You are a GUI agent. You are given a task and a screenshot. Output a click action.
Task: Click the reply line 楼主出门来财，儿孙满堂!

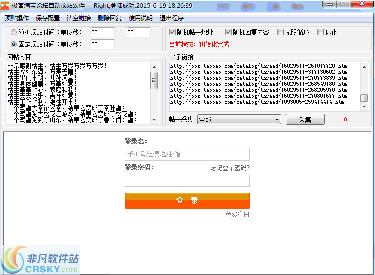click(x=42, y=78)
